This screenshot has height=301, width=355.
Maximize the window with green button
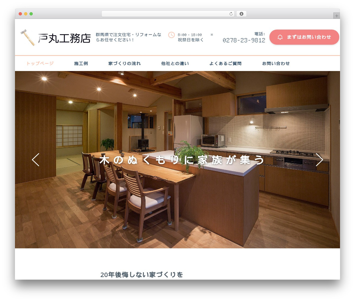[x=31, y=14]
